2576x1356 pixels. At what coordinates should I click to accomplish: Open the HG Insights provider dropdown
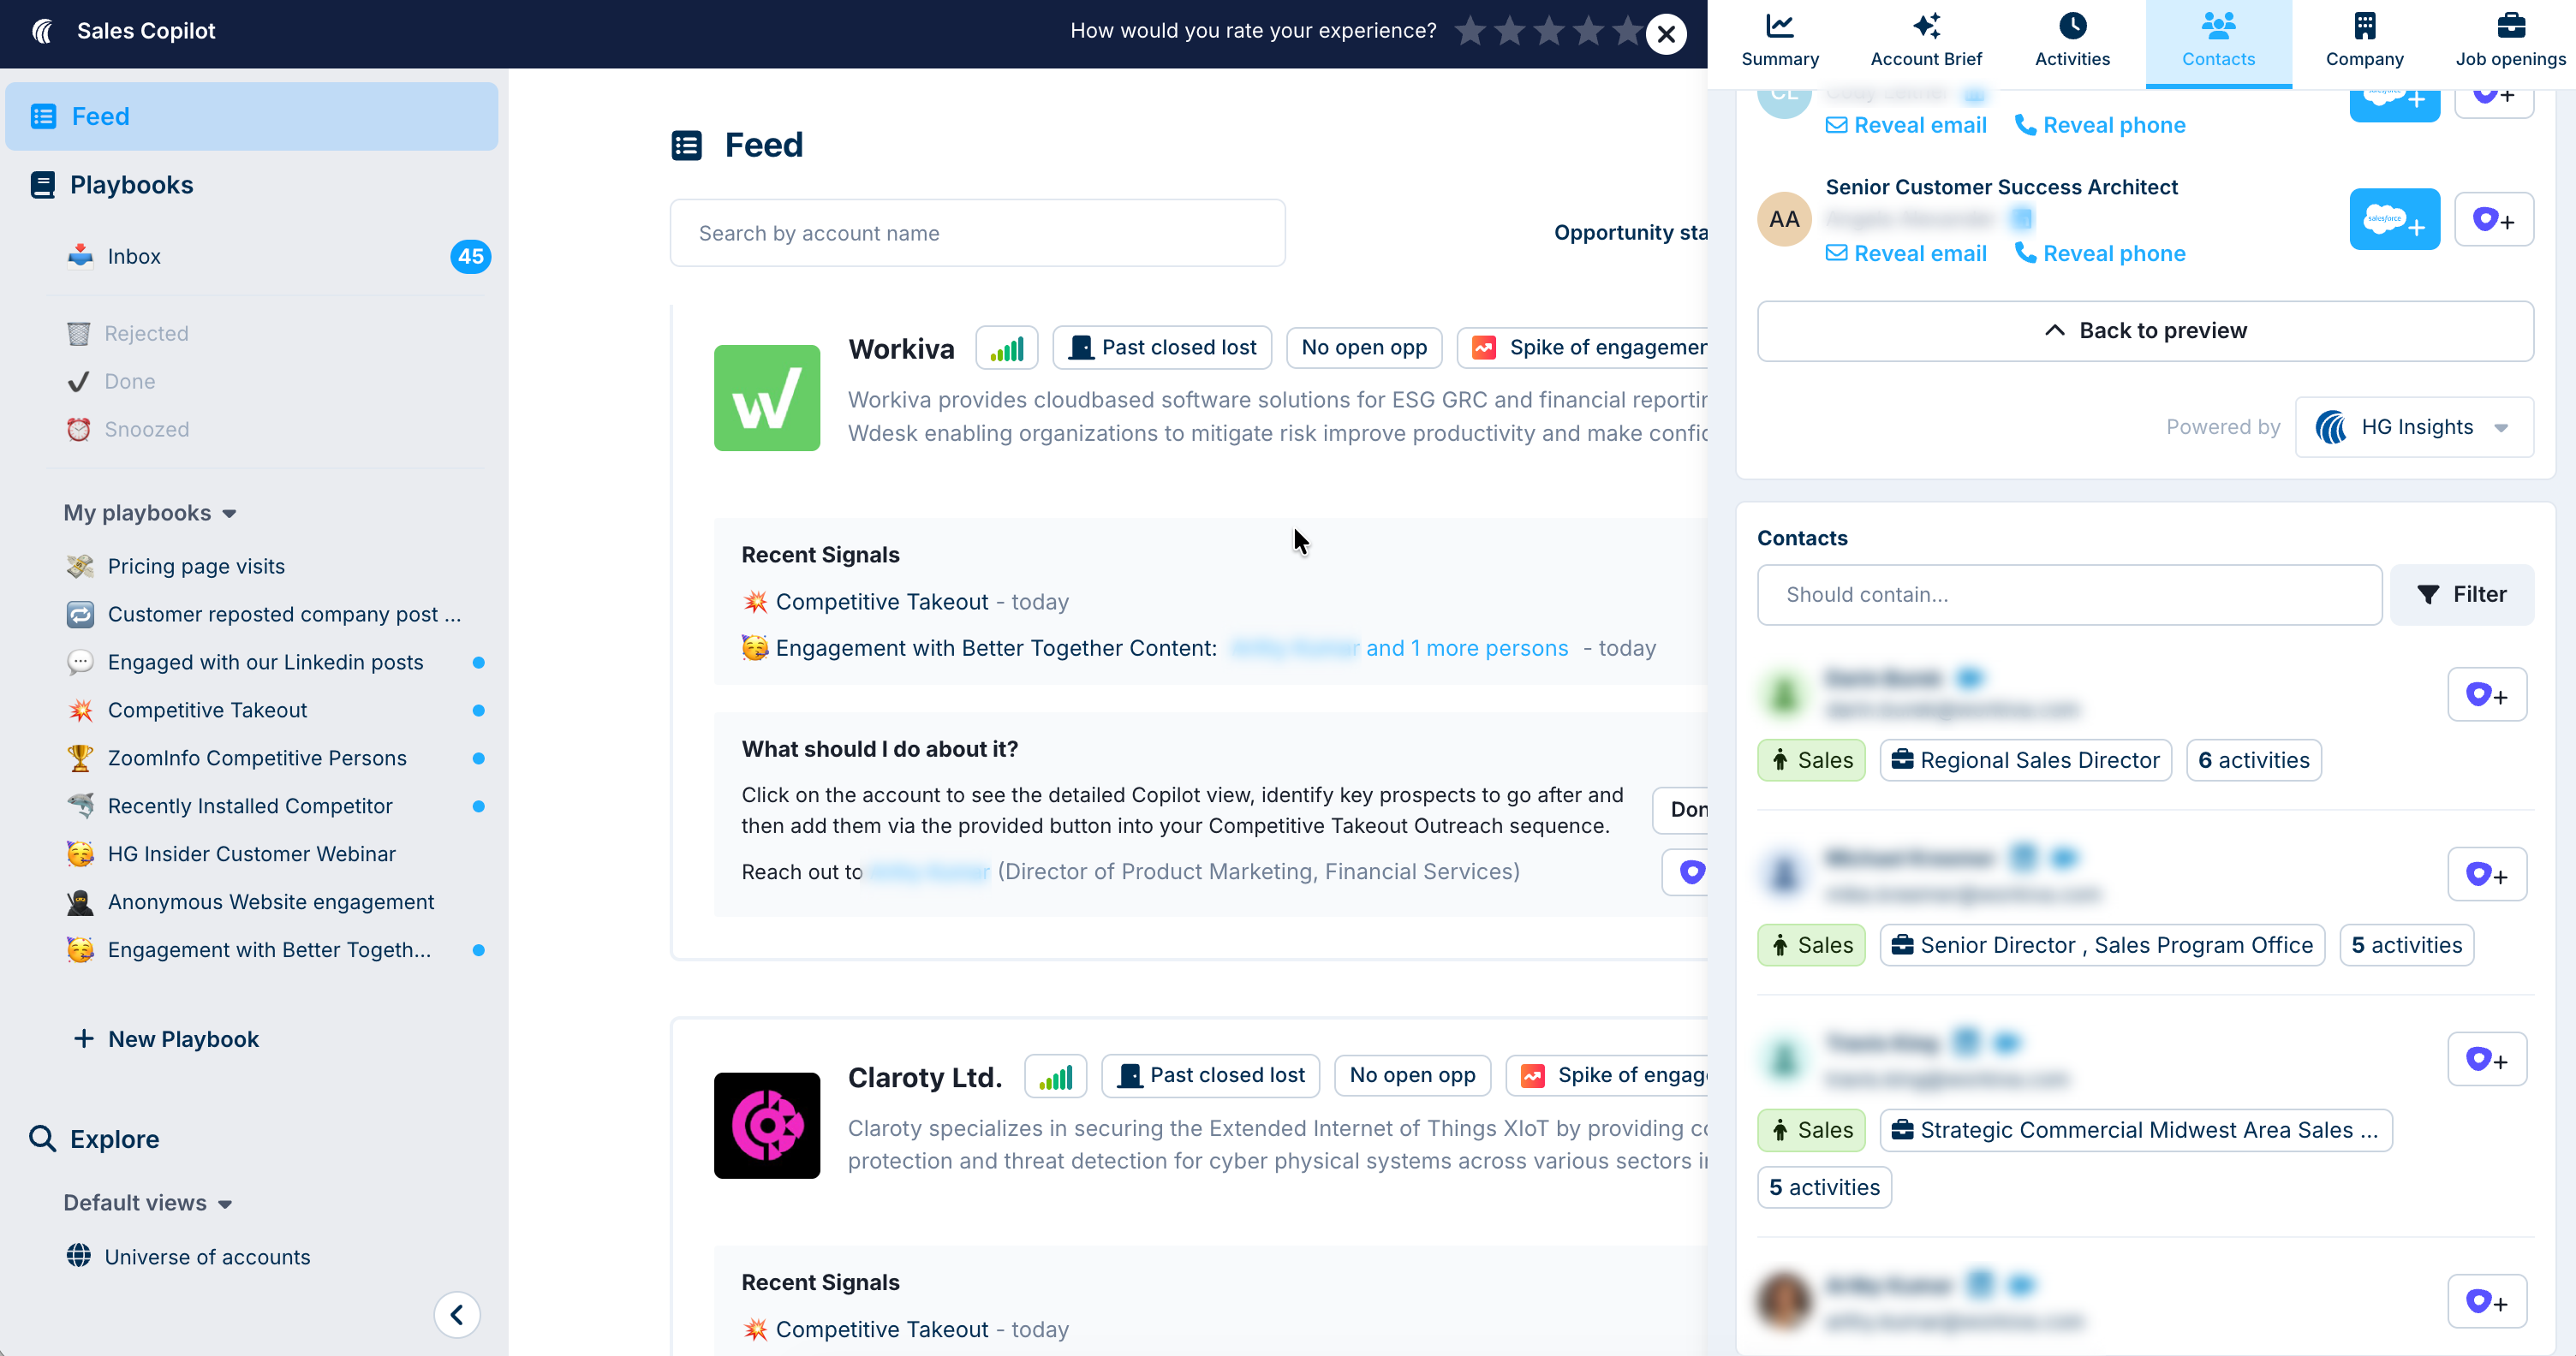[2414, 428]
